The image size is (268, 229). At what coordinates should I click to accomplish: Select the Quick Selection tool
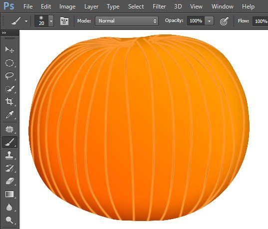pyautogui.click(x=9, y=89)
